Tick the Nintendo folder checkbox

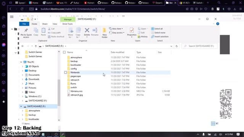(66, 72)
